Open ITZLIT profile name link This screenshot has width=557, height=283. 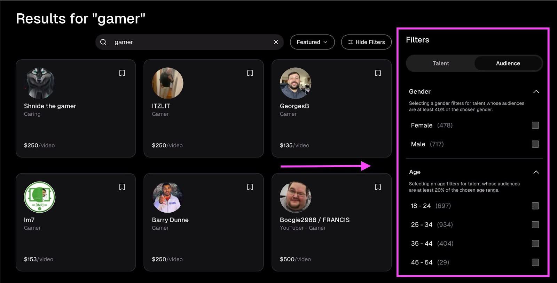(161, 106)
